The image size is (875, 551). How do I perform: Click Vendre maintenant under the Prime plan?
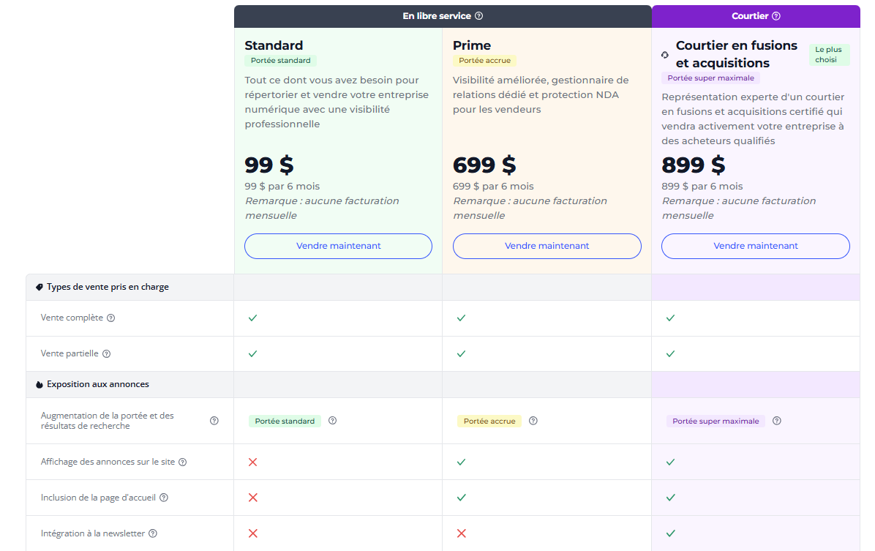[x=547, y=246]
